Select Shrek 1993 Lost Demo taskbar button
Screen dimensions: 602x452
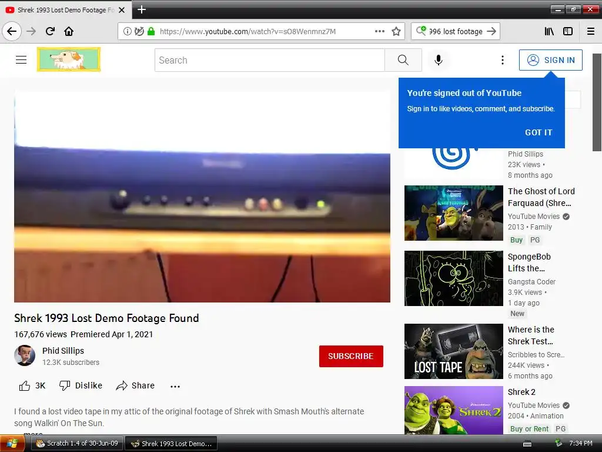(171, 444)
